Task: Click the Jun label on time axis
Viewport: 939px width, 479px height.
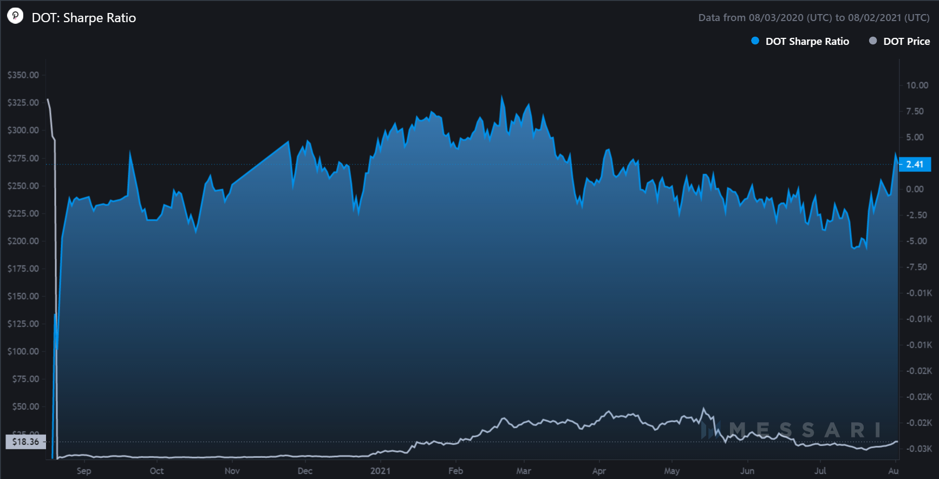Action: pos(747,471)
